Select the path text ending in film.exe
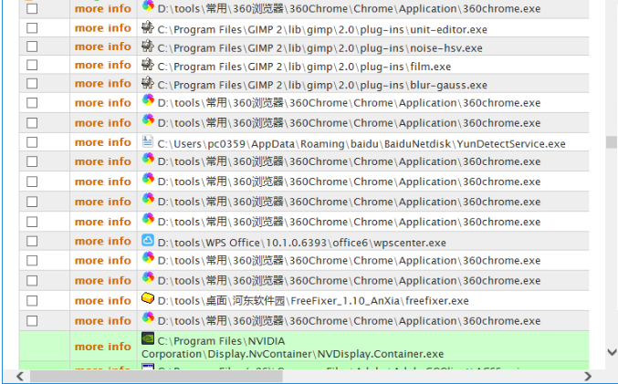The height and width of the screenshot is (384, 618). (304, 67)
